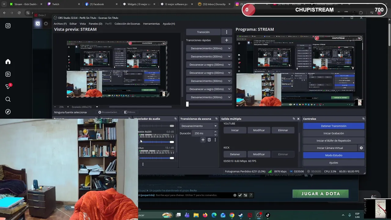Increase transition Duración with up arrow
The height and width of the screenshot is (220, 391).
(215, 132)
